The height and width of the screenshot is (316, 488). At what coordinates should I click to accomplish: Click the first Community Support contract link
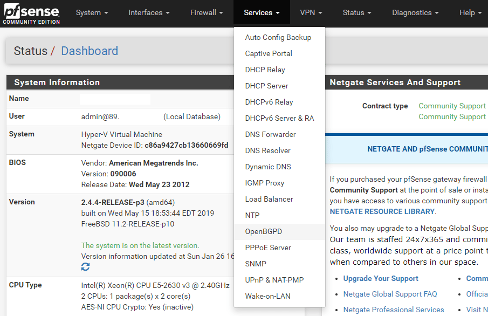pyautogui.click(x=452, y=106)
